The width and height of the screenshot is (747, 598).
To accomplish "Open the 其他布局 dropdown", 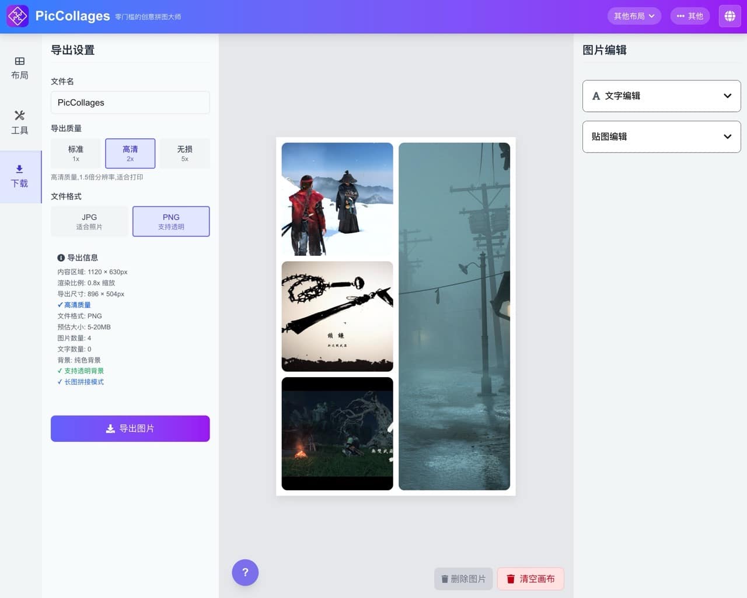I will point(634,16).
